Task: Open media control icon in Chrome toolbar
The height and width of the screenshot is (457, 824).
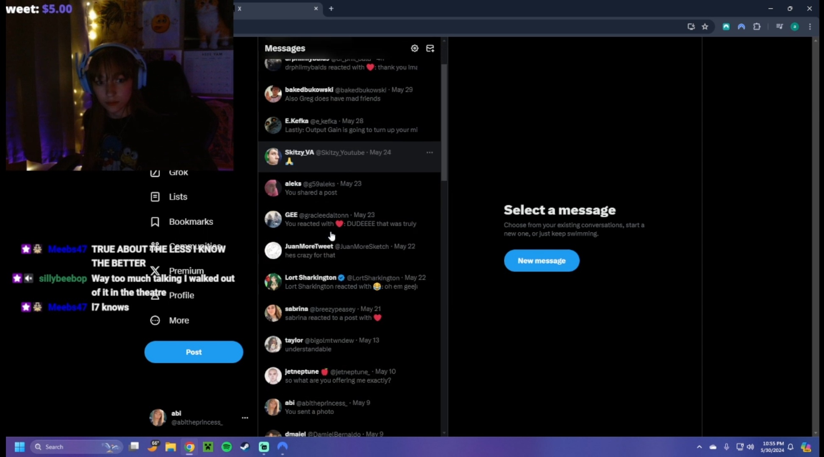Action: (780, 27)
